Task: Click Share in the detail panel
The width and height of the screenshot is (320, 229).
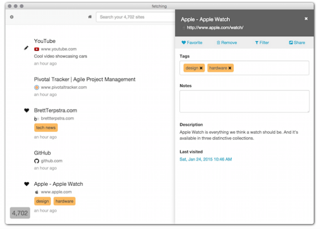Action: pyautogui.click(x=297, y=43)
